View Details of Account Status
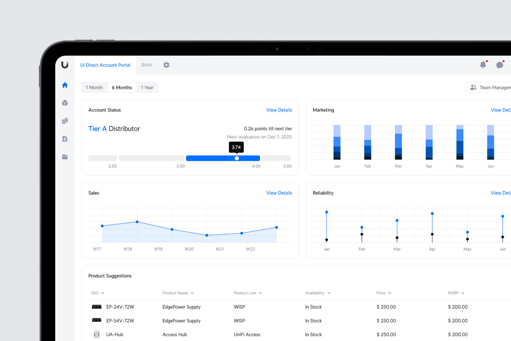 pyautogui.click(x=279, y=110)
